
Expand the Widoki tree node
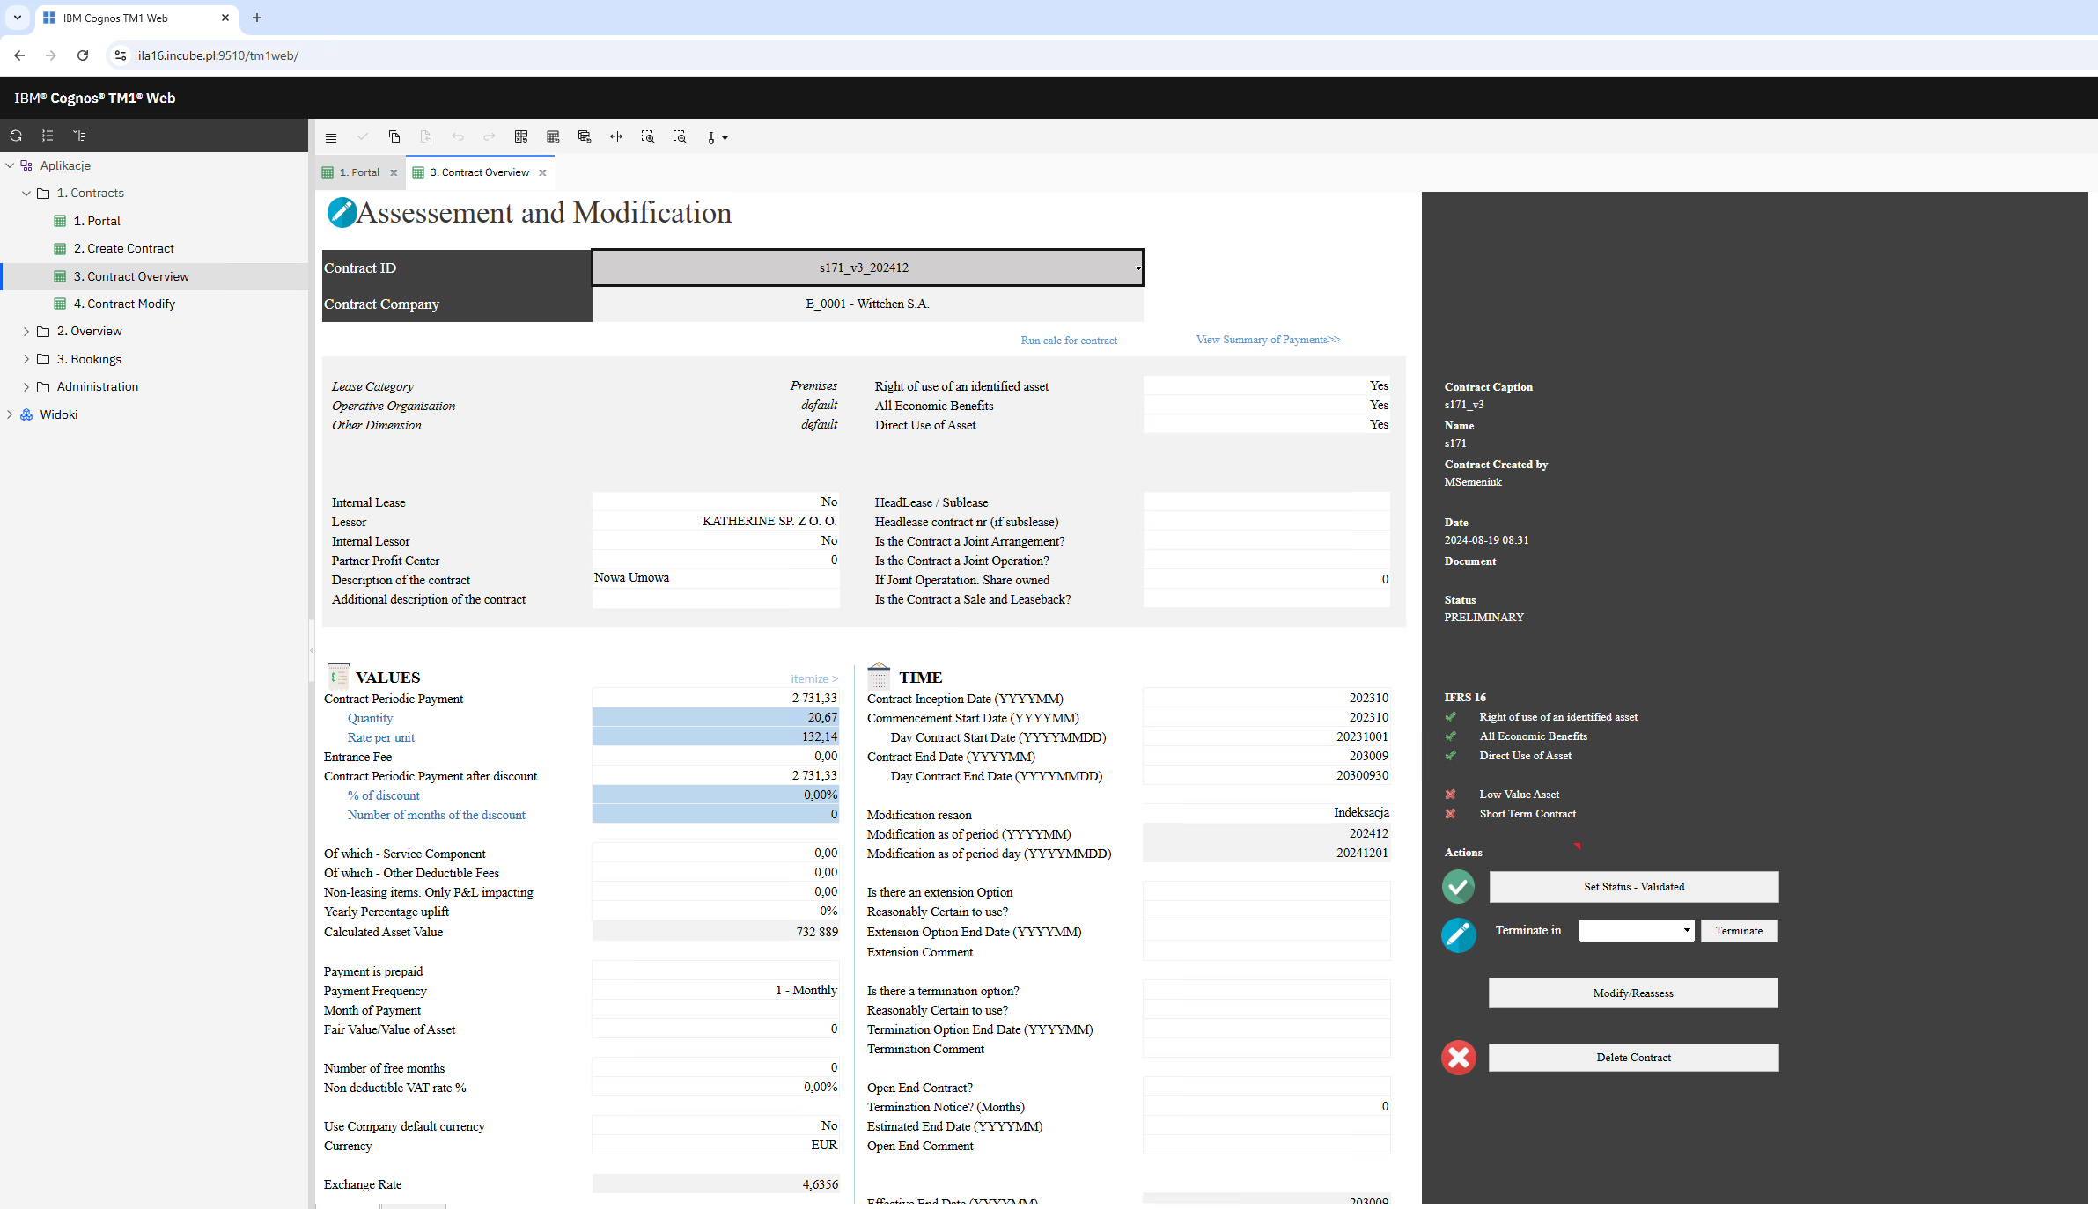pyautogui.click(x=10, y=414)
